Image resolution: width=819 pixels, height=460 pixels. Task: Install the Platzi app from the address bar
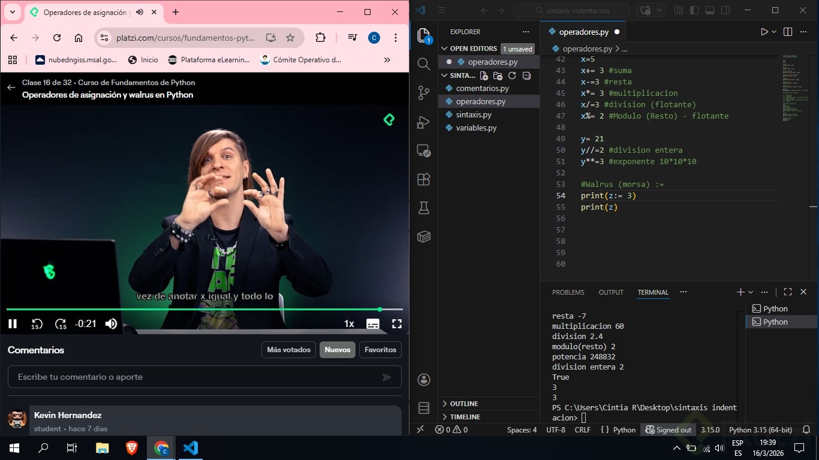point(271,38)
